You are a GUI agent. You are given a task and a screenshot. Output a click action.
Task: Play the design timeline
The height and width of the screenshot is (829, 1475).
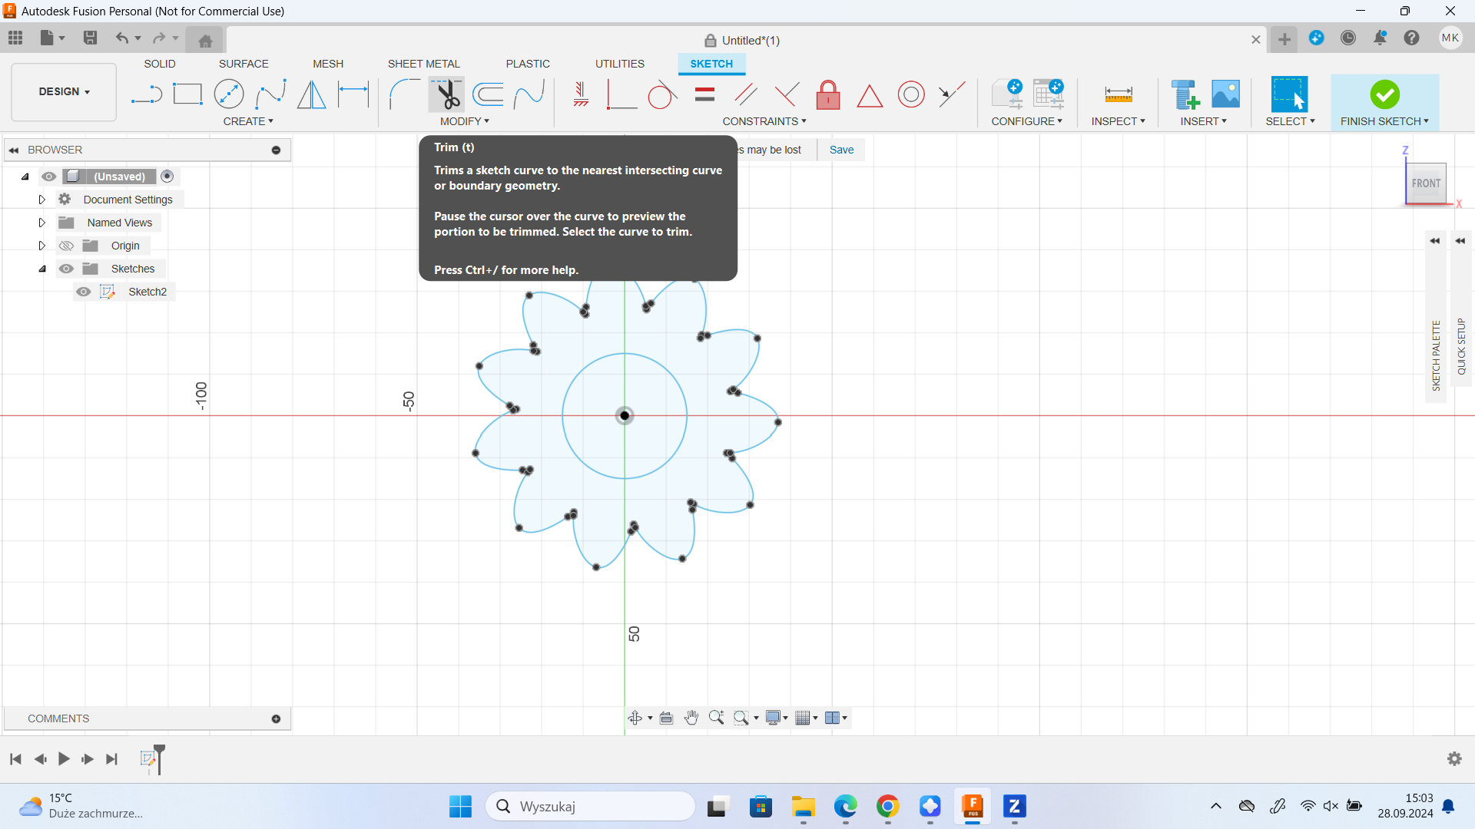click(x=64, y=759)
